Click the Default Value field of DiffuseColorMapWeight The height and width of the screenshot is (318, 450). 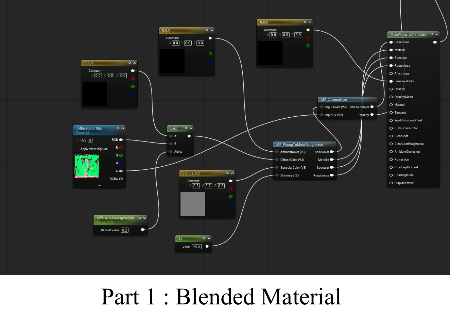click(124, 230)
